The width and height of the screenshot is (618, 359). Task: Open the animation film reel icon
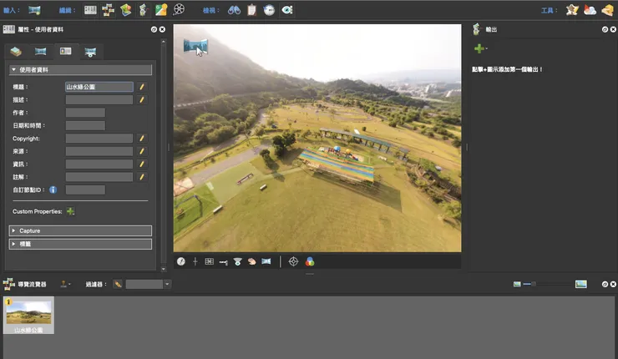click(x=179, y=10)
